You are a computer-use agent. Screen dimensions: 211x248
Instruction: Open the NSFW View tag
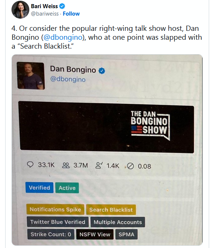click(95, 234)
